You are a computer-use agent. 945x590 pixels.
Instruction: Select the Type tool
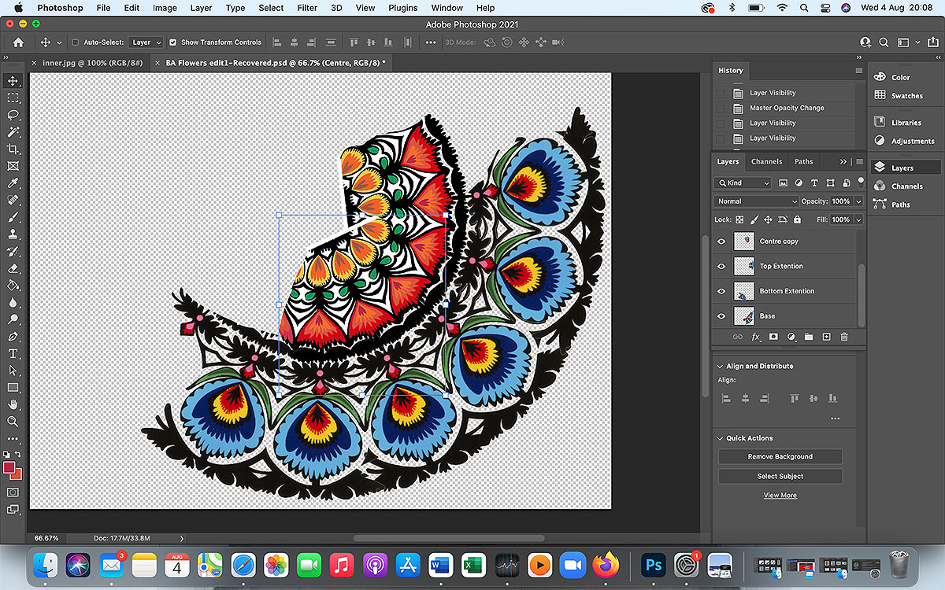tap(13, 353)
